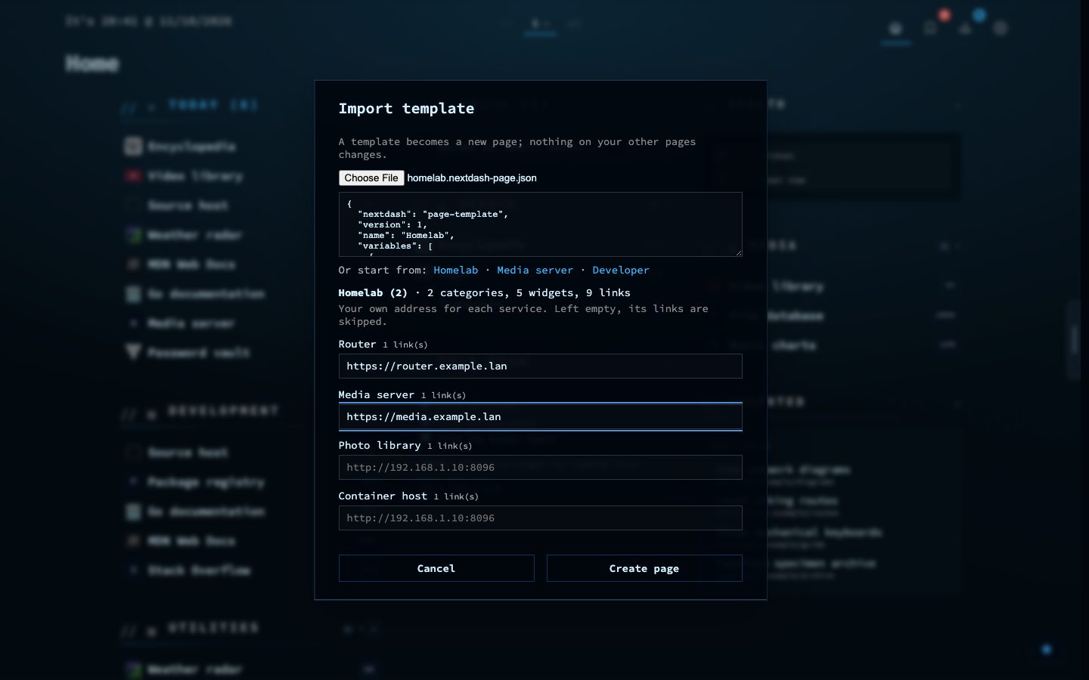Click the "A template becomes a new page" description
Screen dimensions: 1089x680
pos(517,148)
